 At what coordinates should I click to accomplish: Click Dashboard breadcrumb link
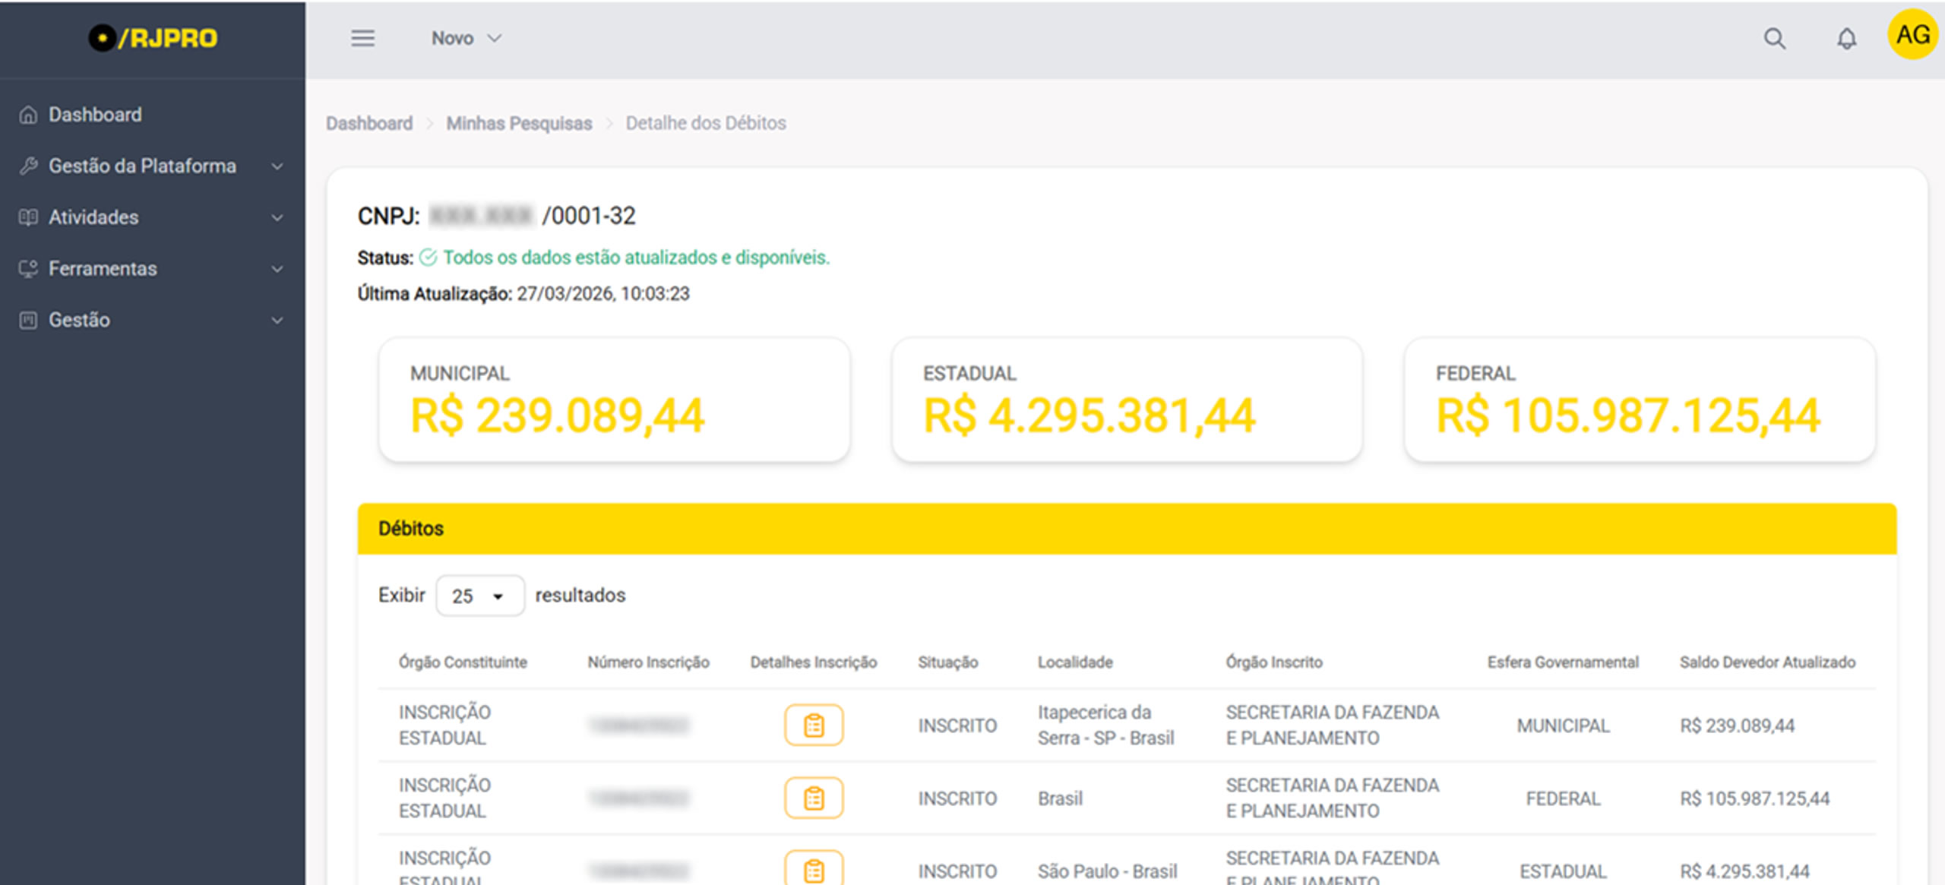click(369, 123)
